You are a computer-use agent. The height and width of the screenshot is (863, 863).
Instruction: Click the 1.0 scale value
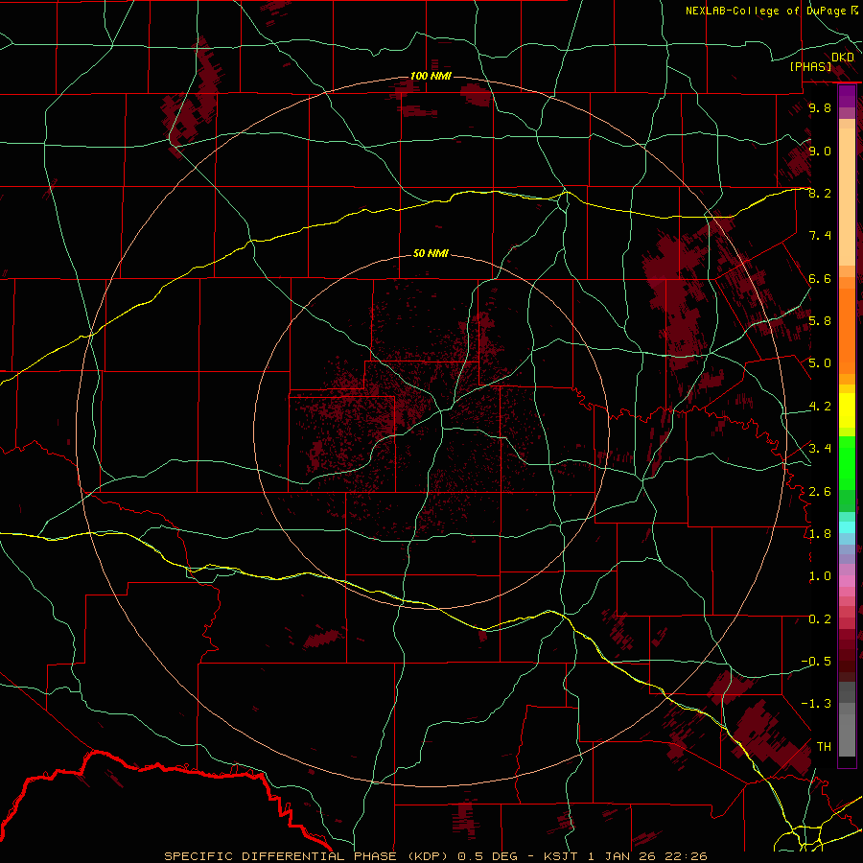[x=820, y=576]
